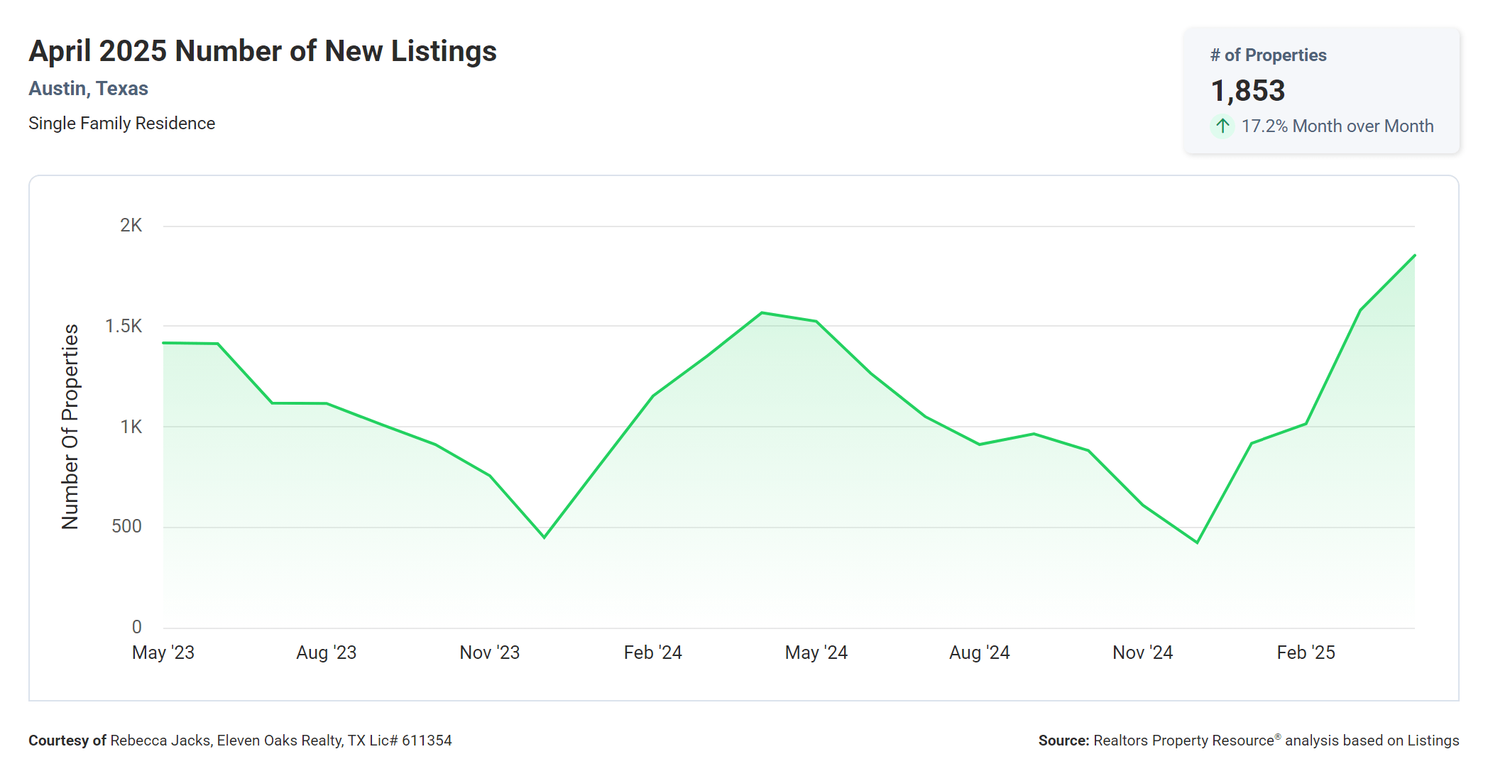This screenshot has width=1488, height=781.
Task: Click the 1,853 properties count
Action: (x=1247, y=91)
